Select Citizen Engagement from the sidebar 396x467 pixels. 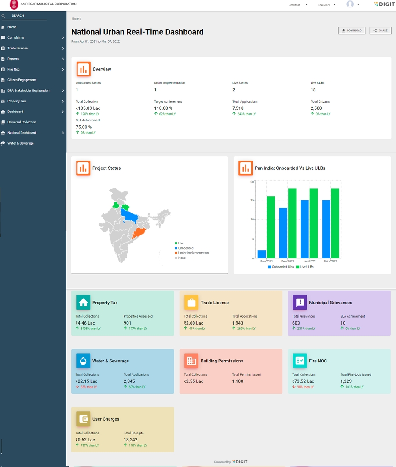[x=22, y=80]
